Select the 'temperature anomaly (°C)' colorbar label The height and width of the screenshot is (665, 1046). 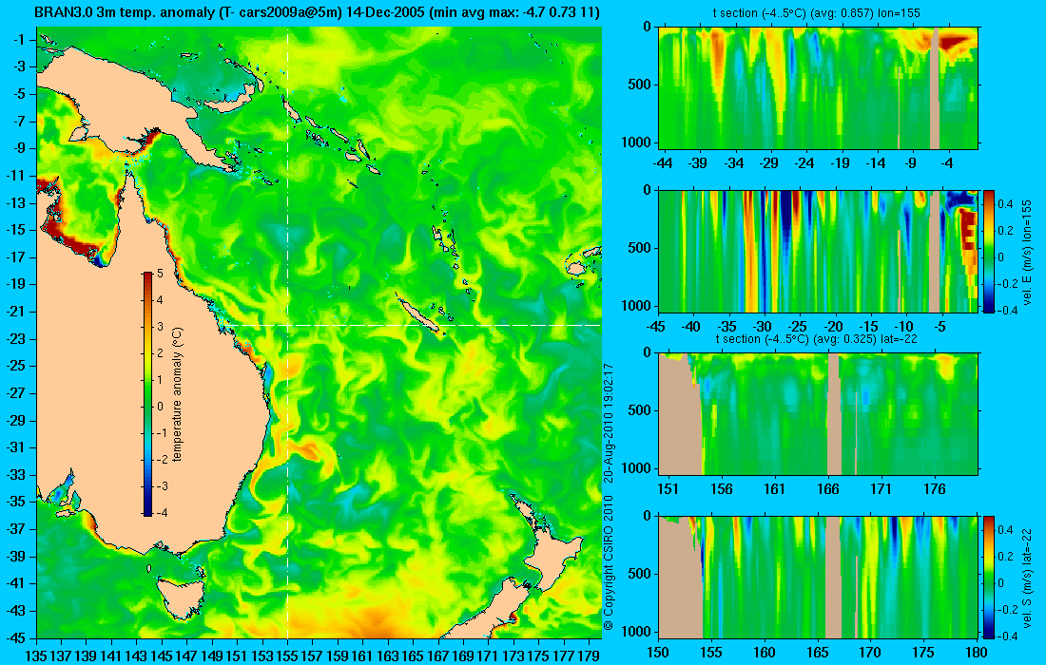178,393
